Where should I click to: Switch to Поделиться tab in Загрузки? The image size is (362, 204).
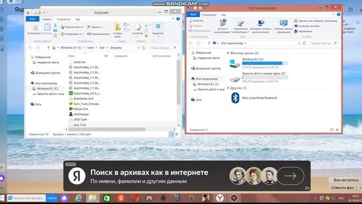(x=64, y=19)
